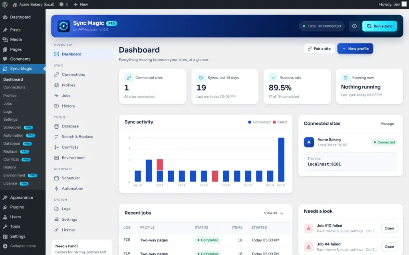Click the tallest Oct 13 bar in chart
The height and width of the screenshot is (255, 409).
click(281, 159)
